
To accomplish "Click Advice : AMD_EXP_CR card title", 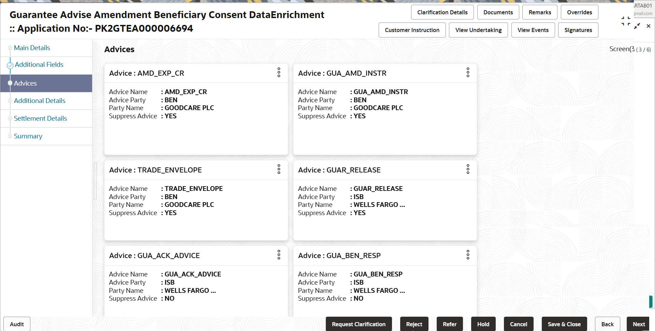I will [x=147, y=73].
